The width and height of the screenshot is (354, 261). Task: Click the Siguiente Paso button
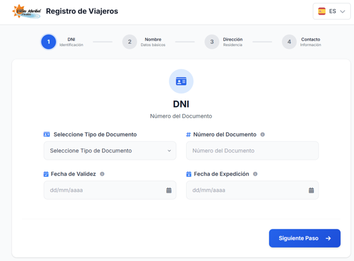(x=305, y=238)
